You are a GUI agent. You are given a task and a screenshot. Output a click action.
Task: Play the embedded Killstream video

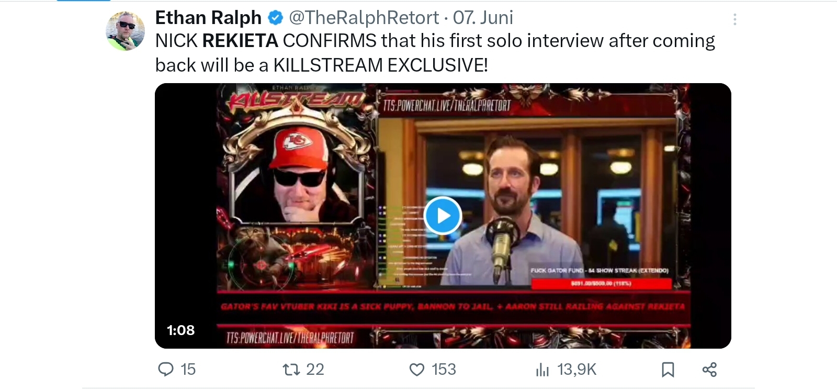[x=443, y=215]
